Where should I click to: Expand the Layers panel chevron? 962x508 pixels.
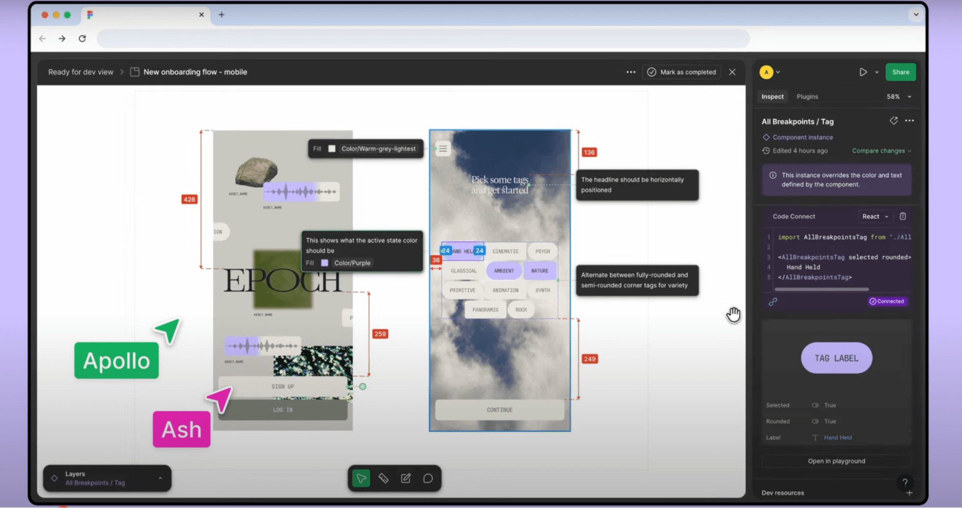point(160,478)
